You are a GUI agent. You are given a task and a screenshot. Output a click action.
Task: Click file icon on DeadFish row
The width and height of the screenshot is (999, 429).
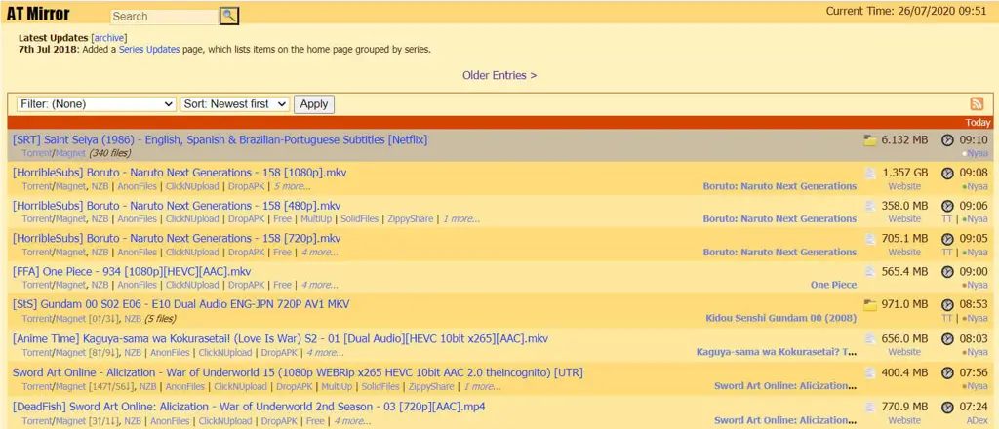point(870,406)
